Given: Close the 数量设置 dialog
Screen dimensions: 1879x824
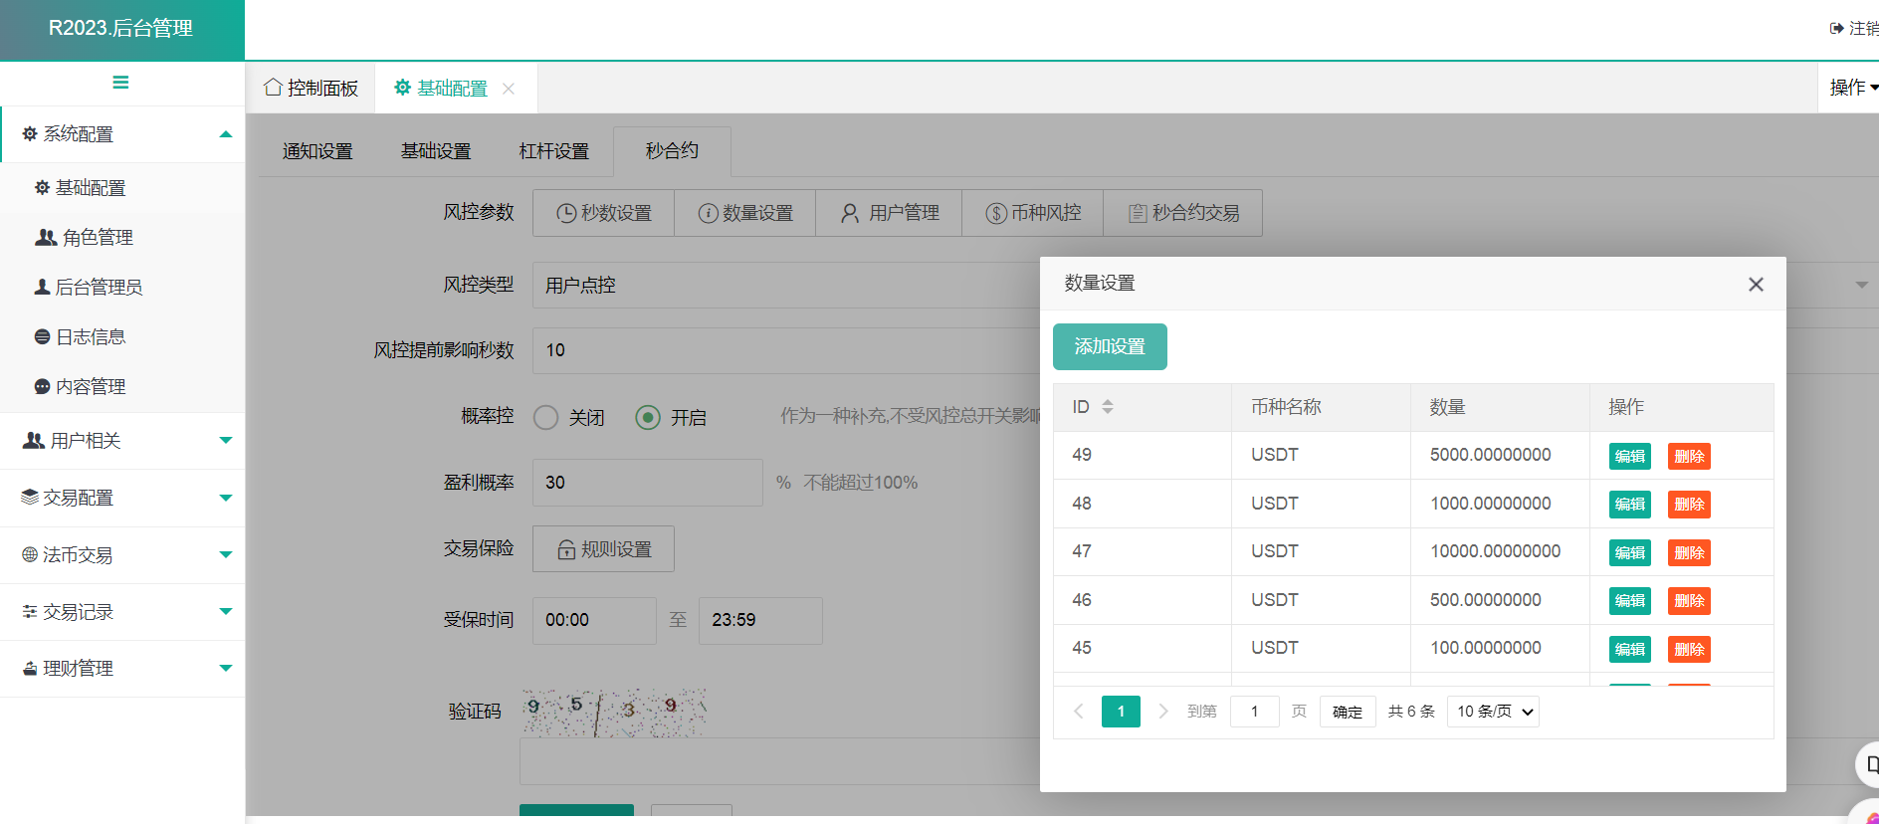Looking at the screenshot, I should [1756, 285].
